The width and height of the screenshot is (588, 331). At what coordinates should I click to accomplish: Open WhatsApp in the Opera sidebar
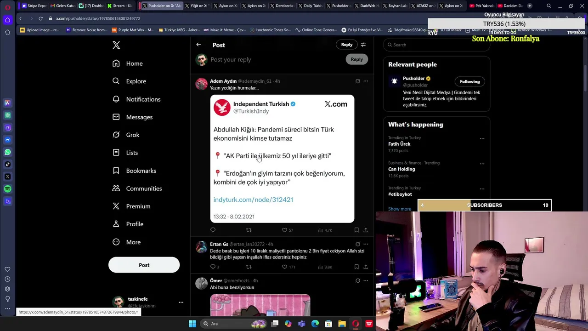(7, 152)
